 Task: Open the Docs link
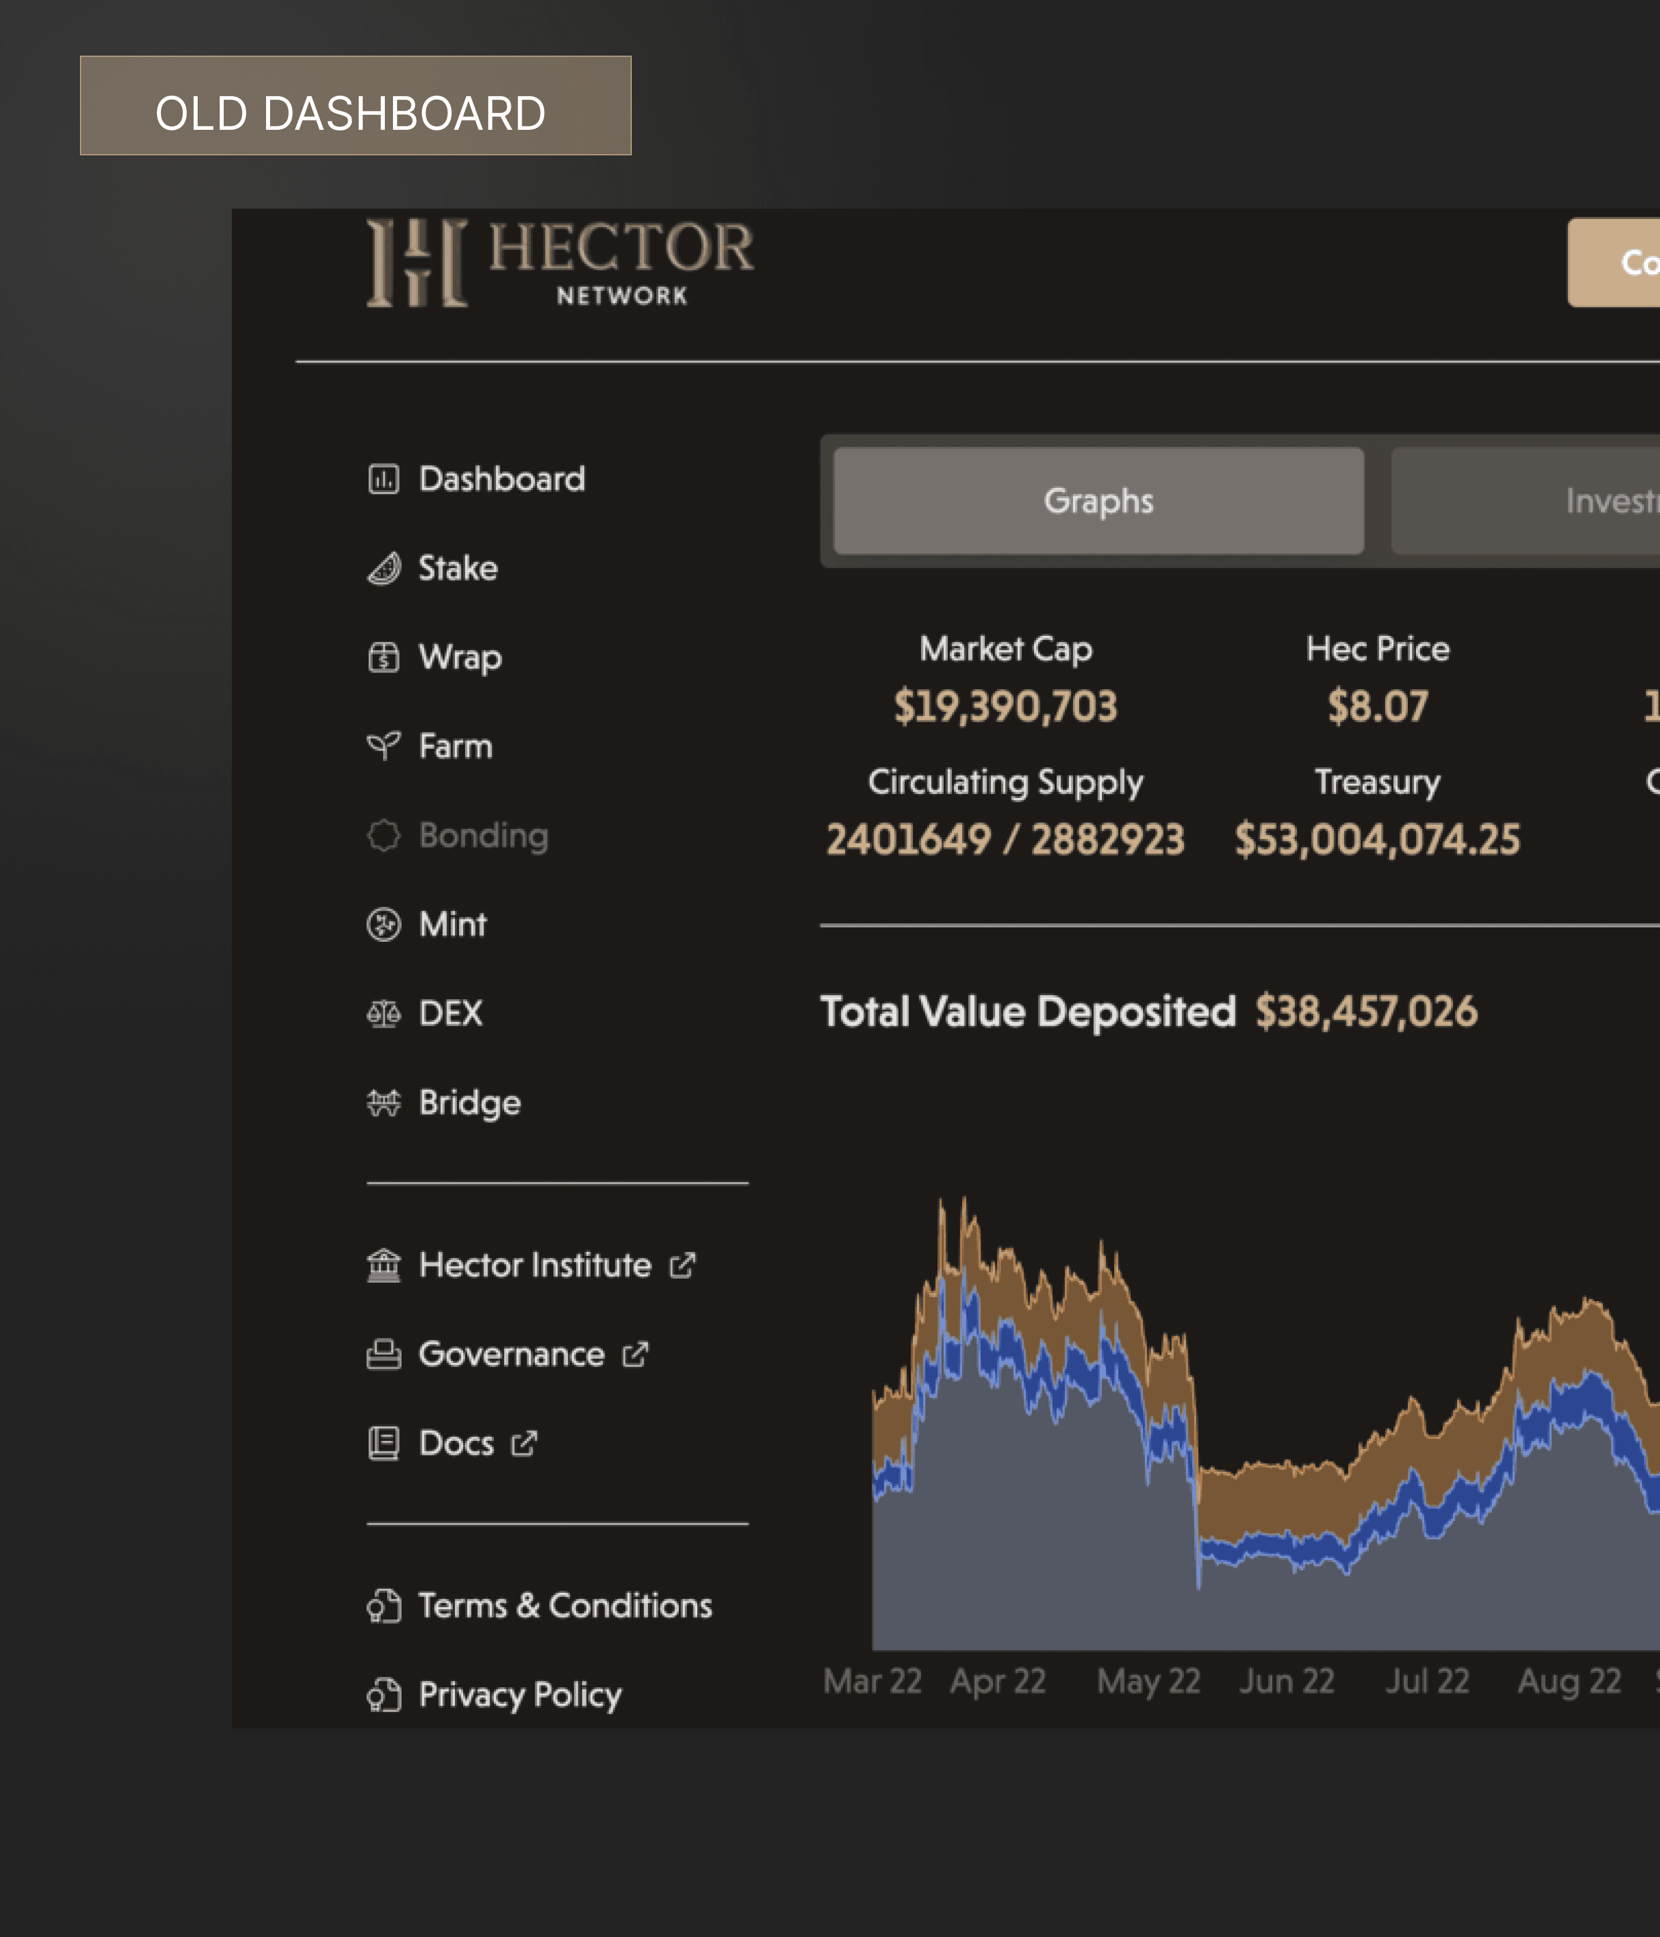click(456, 1443)
